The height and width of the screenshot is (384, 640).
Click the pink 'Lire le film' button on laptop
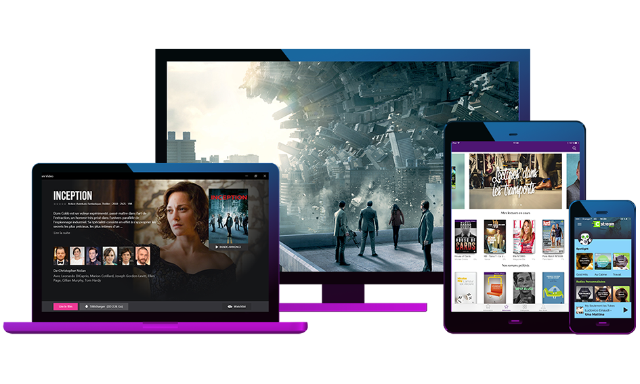(x=65, y=307)
